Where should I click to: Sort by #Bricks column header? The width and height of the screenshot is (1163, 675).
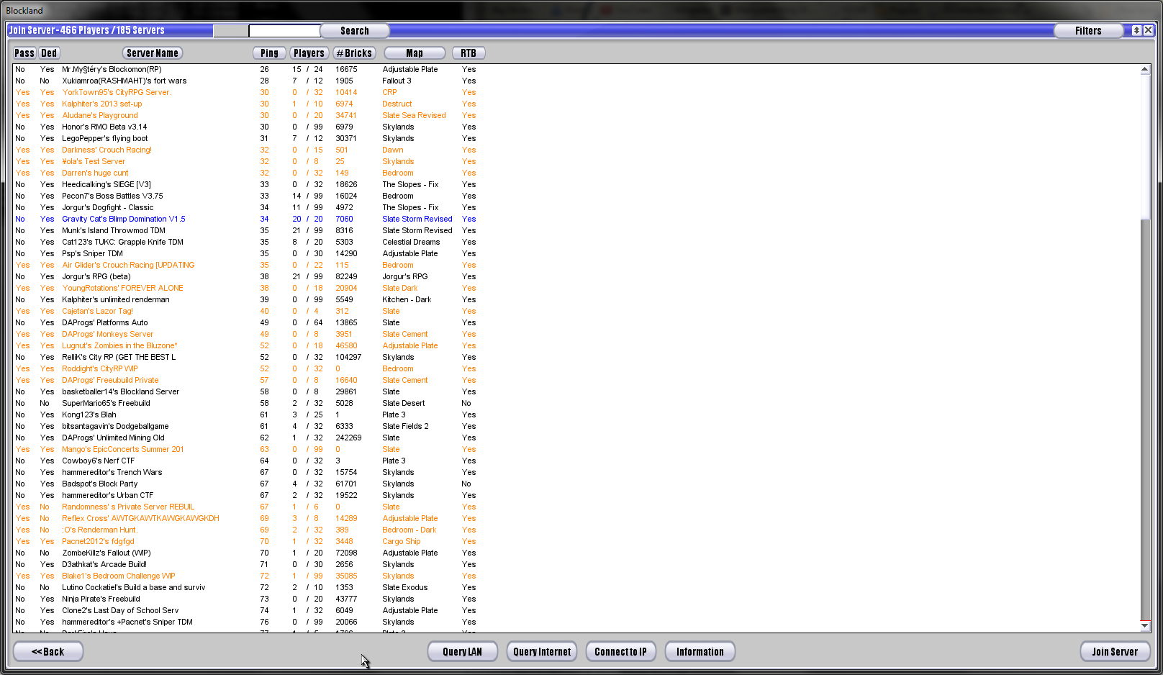tap(354, 53)
